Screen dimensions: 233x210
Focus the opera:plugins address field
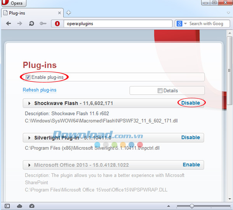point(118,23)
